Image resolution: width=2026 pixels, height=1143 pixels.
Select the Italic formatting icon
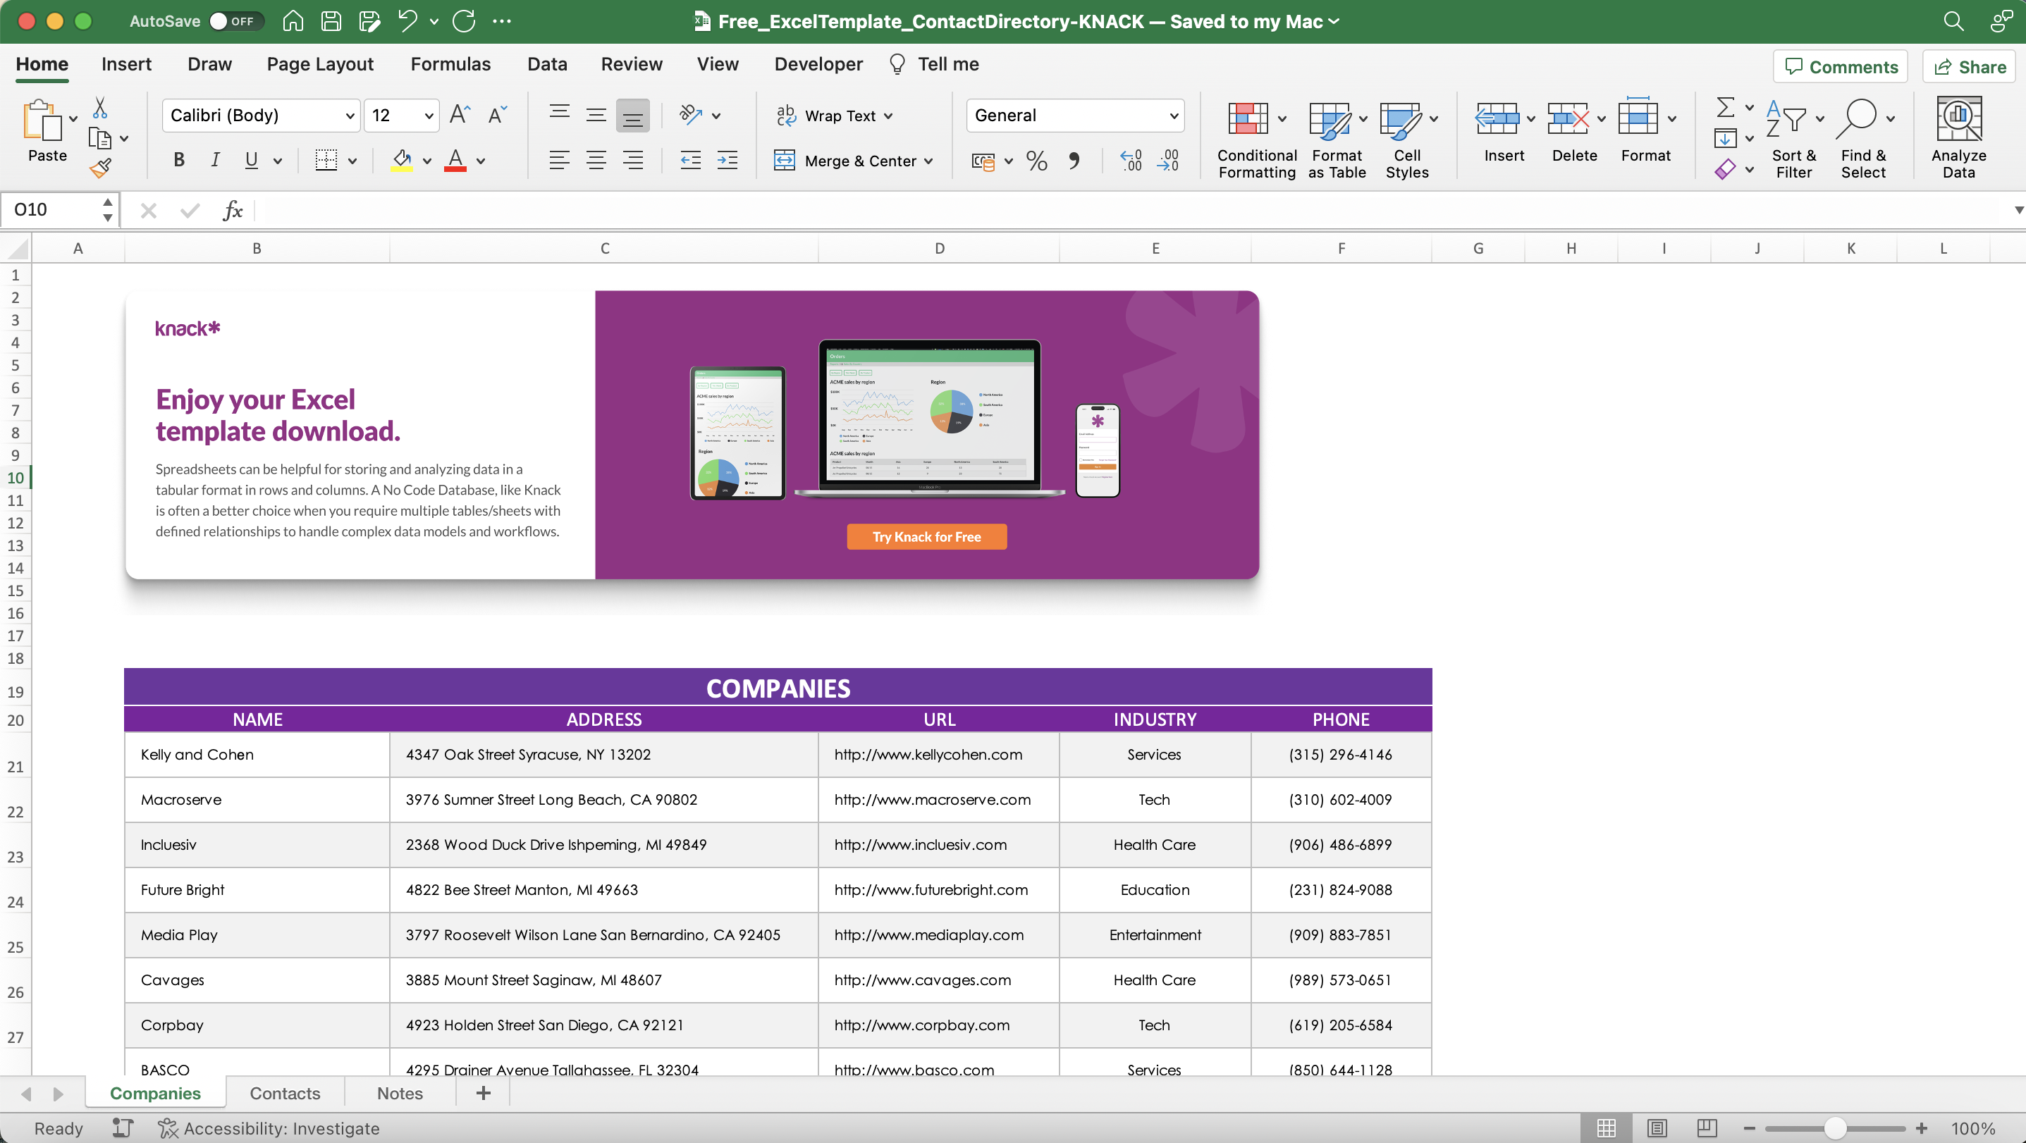215,161
